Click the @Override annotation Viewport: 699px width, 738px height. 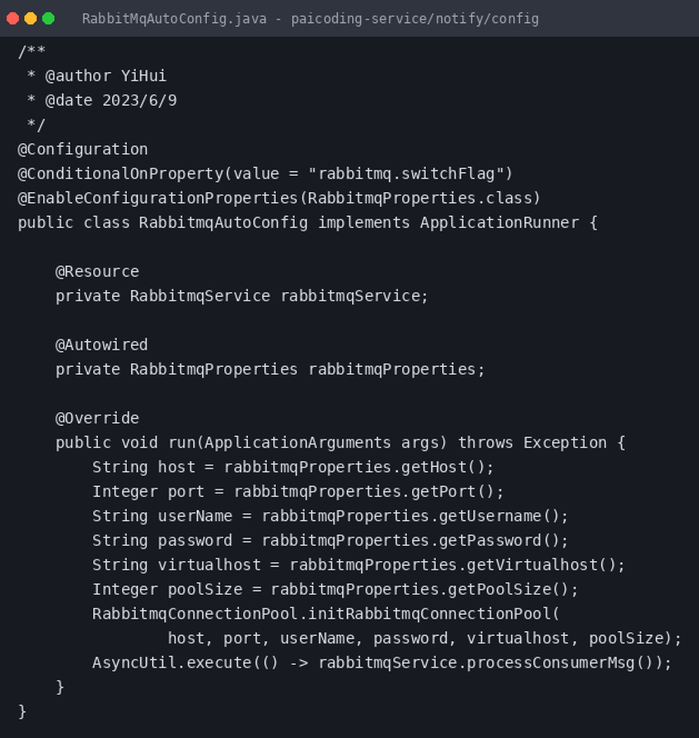pos(97,418)
